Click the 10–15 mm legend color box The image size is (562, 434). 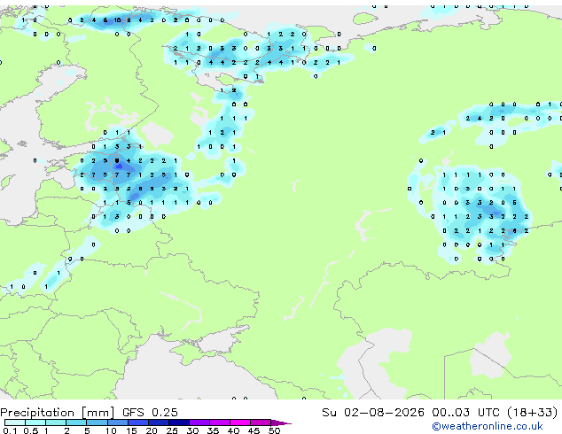(117, 422)
